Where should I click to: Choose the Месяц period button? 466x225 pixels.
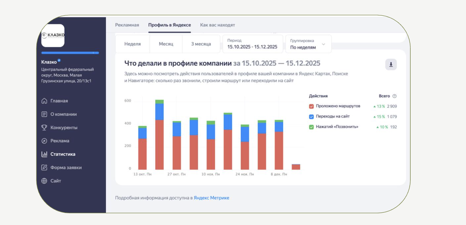tap(166, 44)
